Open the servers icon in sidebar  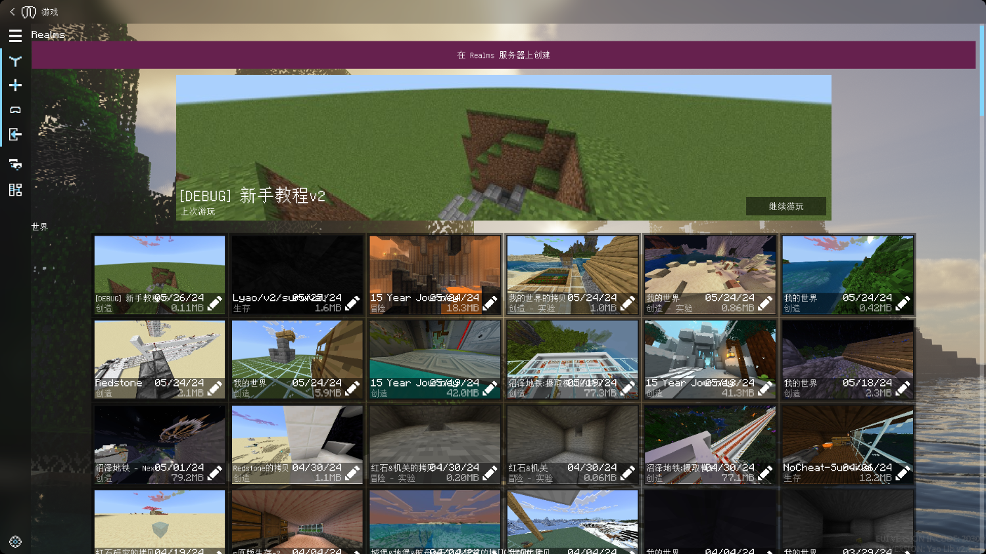pyautogui.click(x=15, y=163)
